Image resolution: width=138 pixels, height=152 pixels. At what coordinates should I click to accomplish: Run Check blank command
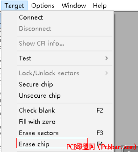click(65, 110)
